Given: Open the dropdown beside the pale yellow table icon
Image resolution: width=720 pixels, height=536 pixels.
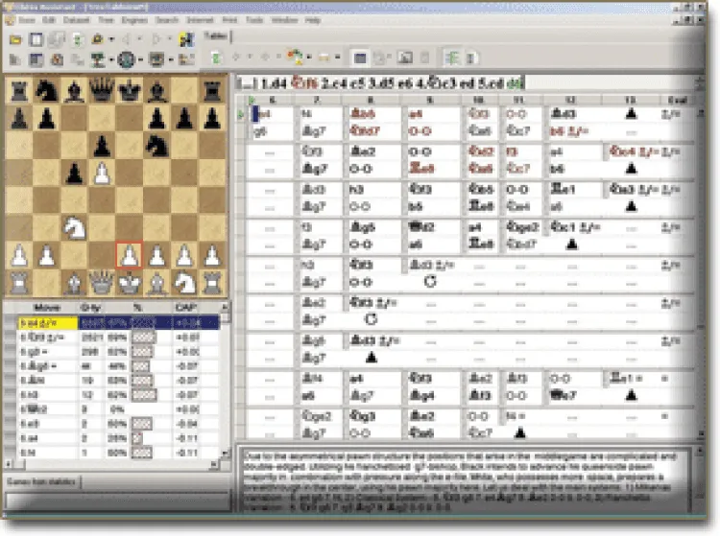Looking at the screenshot, I should point(338,58).
